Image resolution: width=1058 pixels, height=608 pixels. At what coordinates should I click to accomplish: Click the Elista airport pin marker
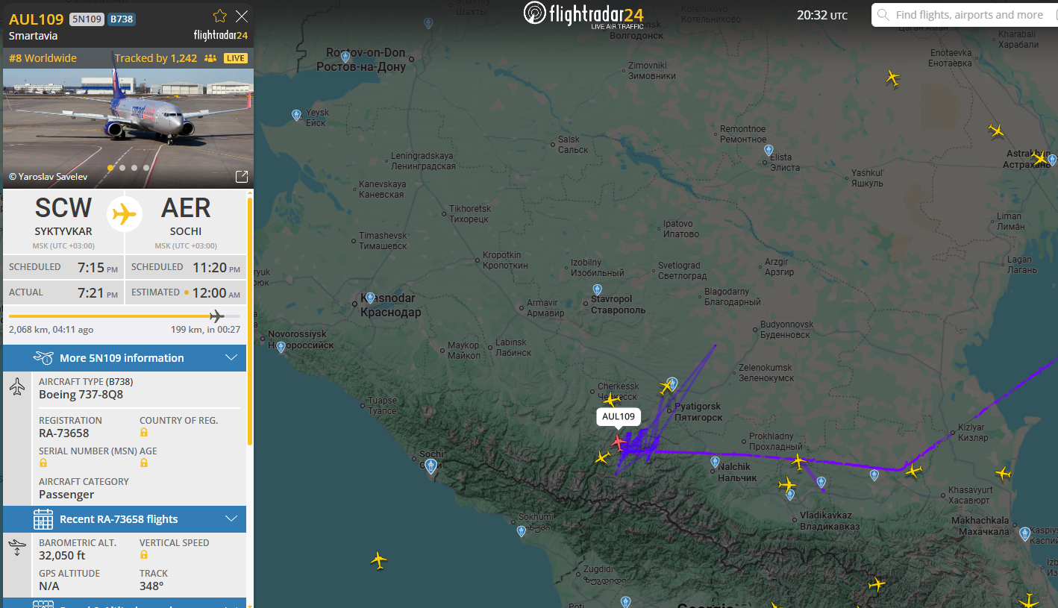tap(769, 150)
